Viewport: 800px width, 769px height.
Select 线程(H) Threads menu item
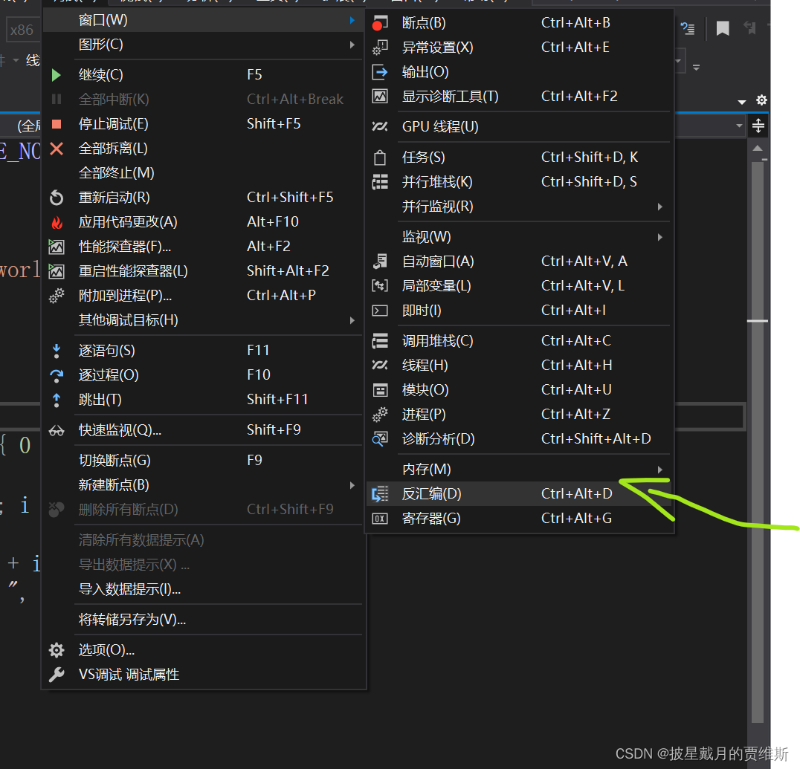point(520,365)
